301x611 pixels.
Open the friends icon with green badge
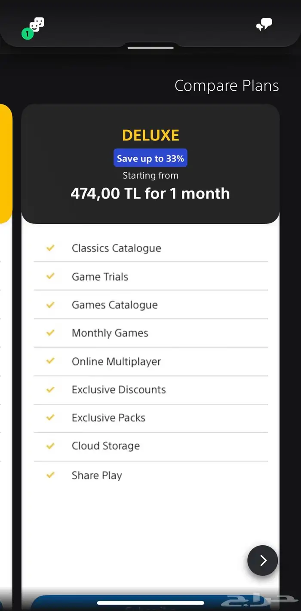[34, 28]
